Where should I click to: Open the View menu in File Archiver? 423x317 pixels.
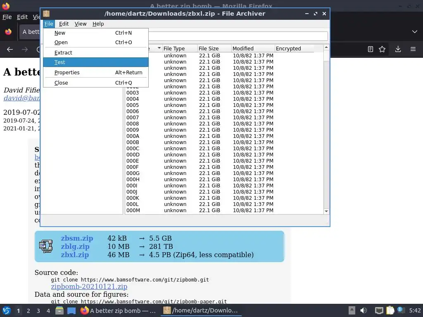(81, 24)
